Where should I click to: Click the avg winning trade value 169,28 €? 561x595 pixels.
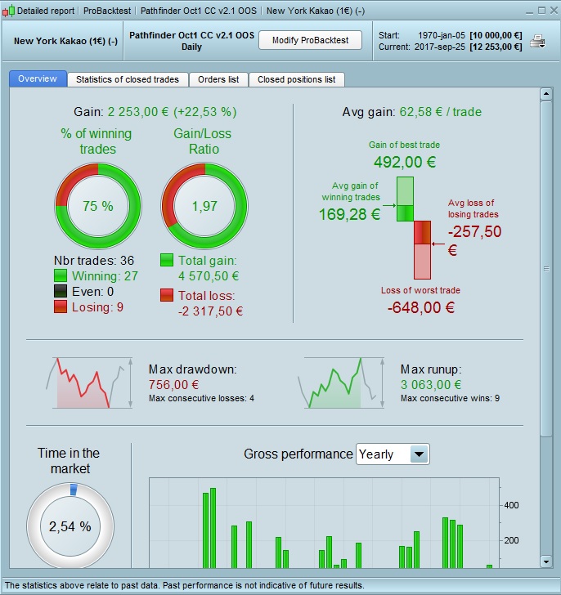coord(349,214)
